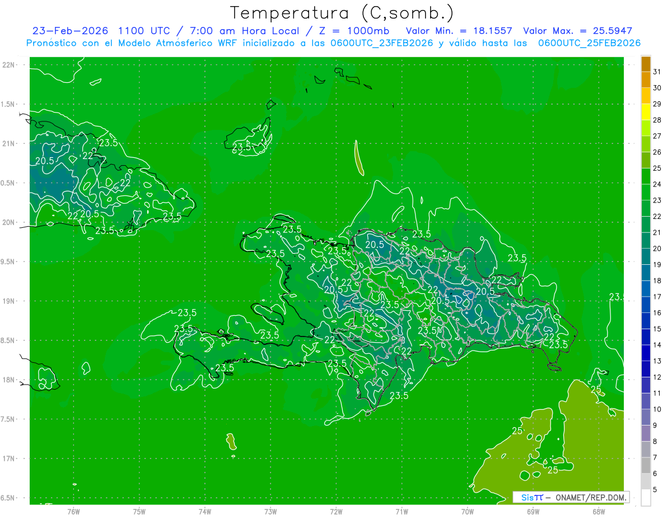Click the colorbar tick label 29
The image size is (672, 519).
tap(657, 104)
